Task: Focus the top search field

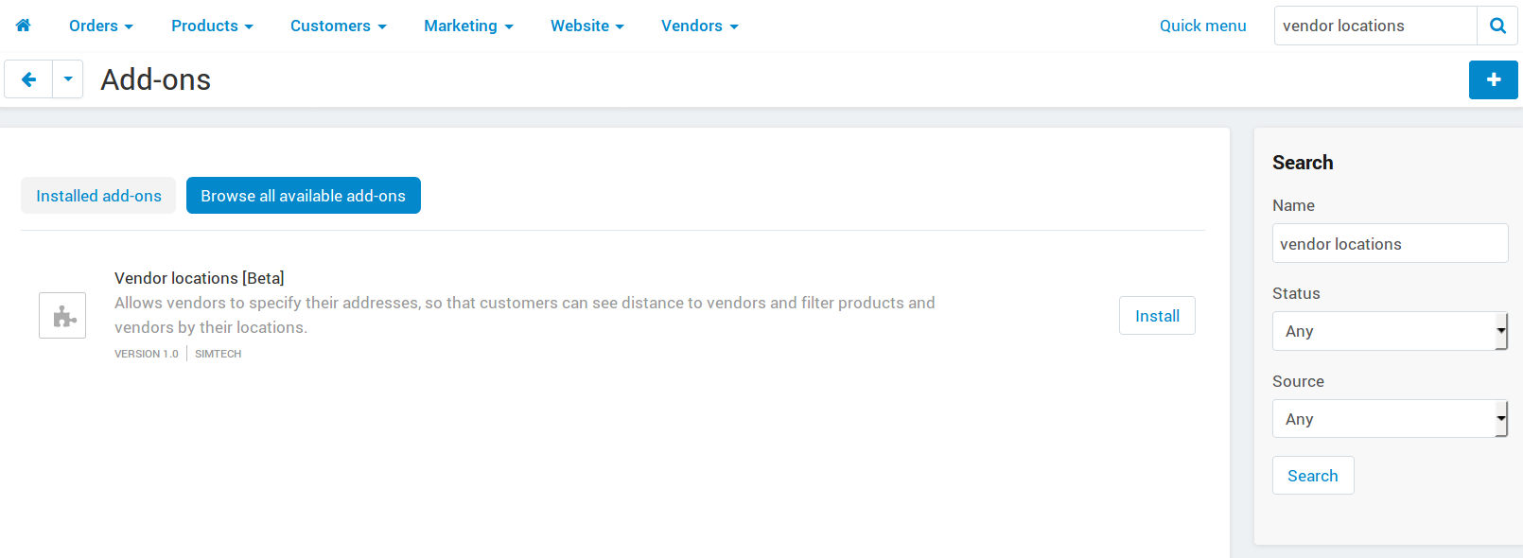Action: (1375, 26)
